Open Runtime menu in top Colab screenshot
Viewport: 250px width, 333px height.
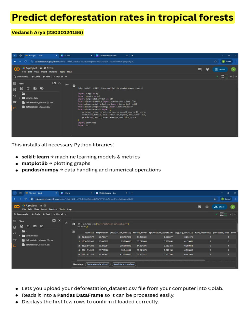(x=53, y=72)
